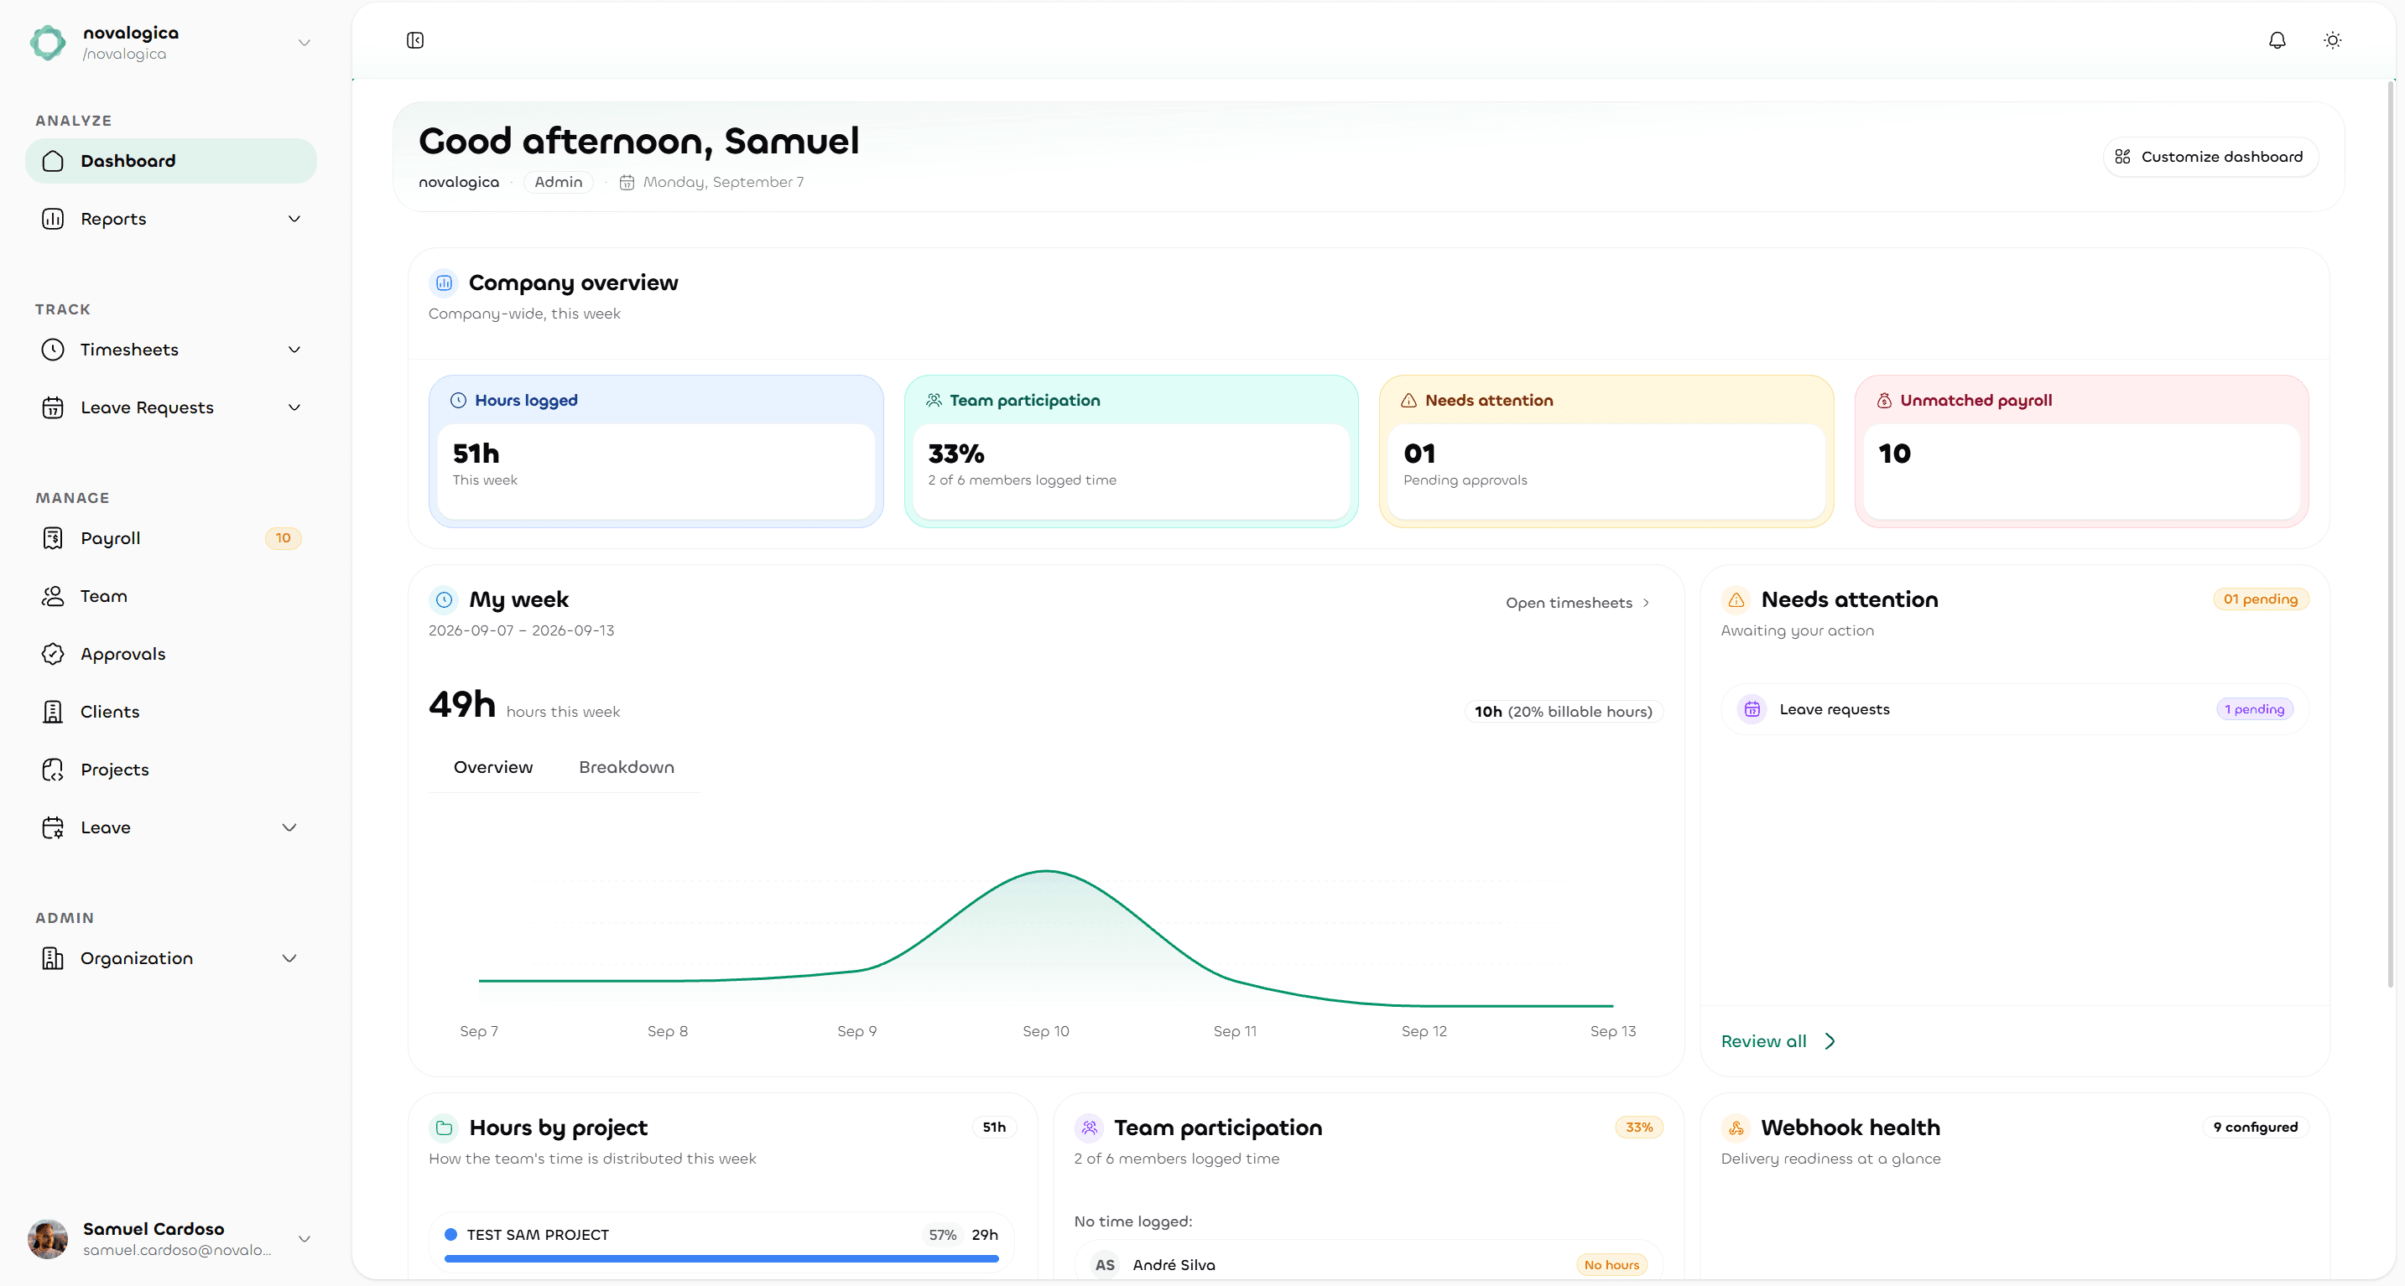
Task: Open the Approvals menu item
Action: tap(172, 653)
